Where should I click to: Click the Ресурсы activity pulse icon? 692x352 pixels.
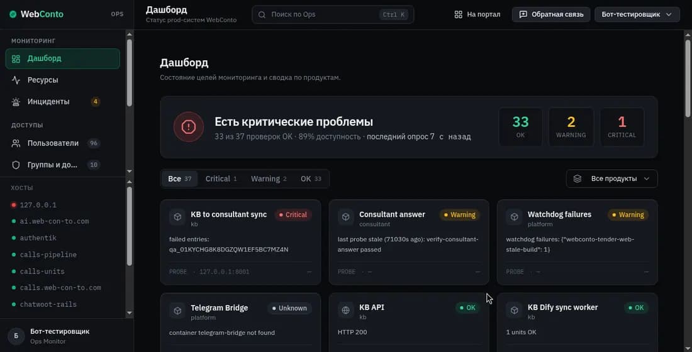(x=16, y=80)
